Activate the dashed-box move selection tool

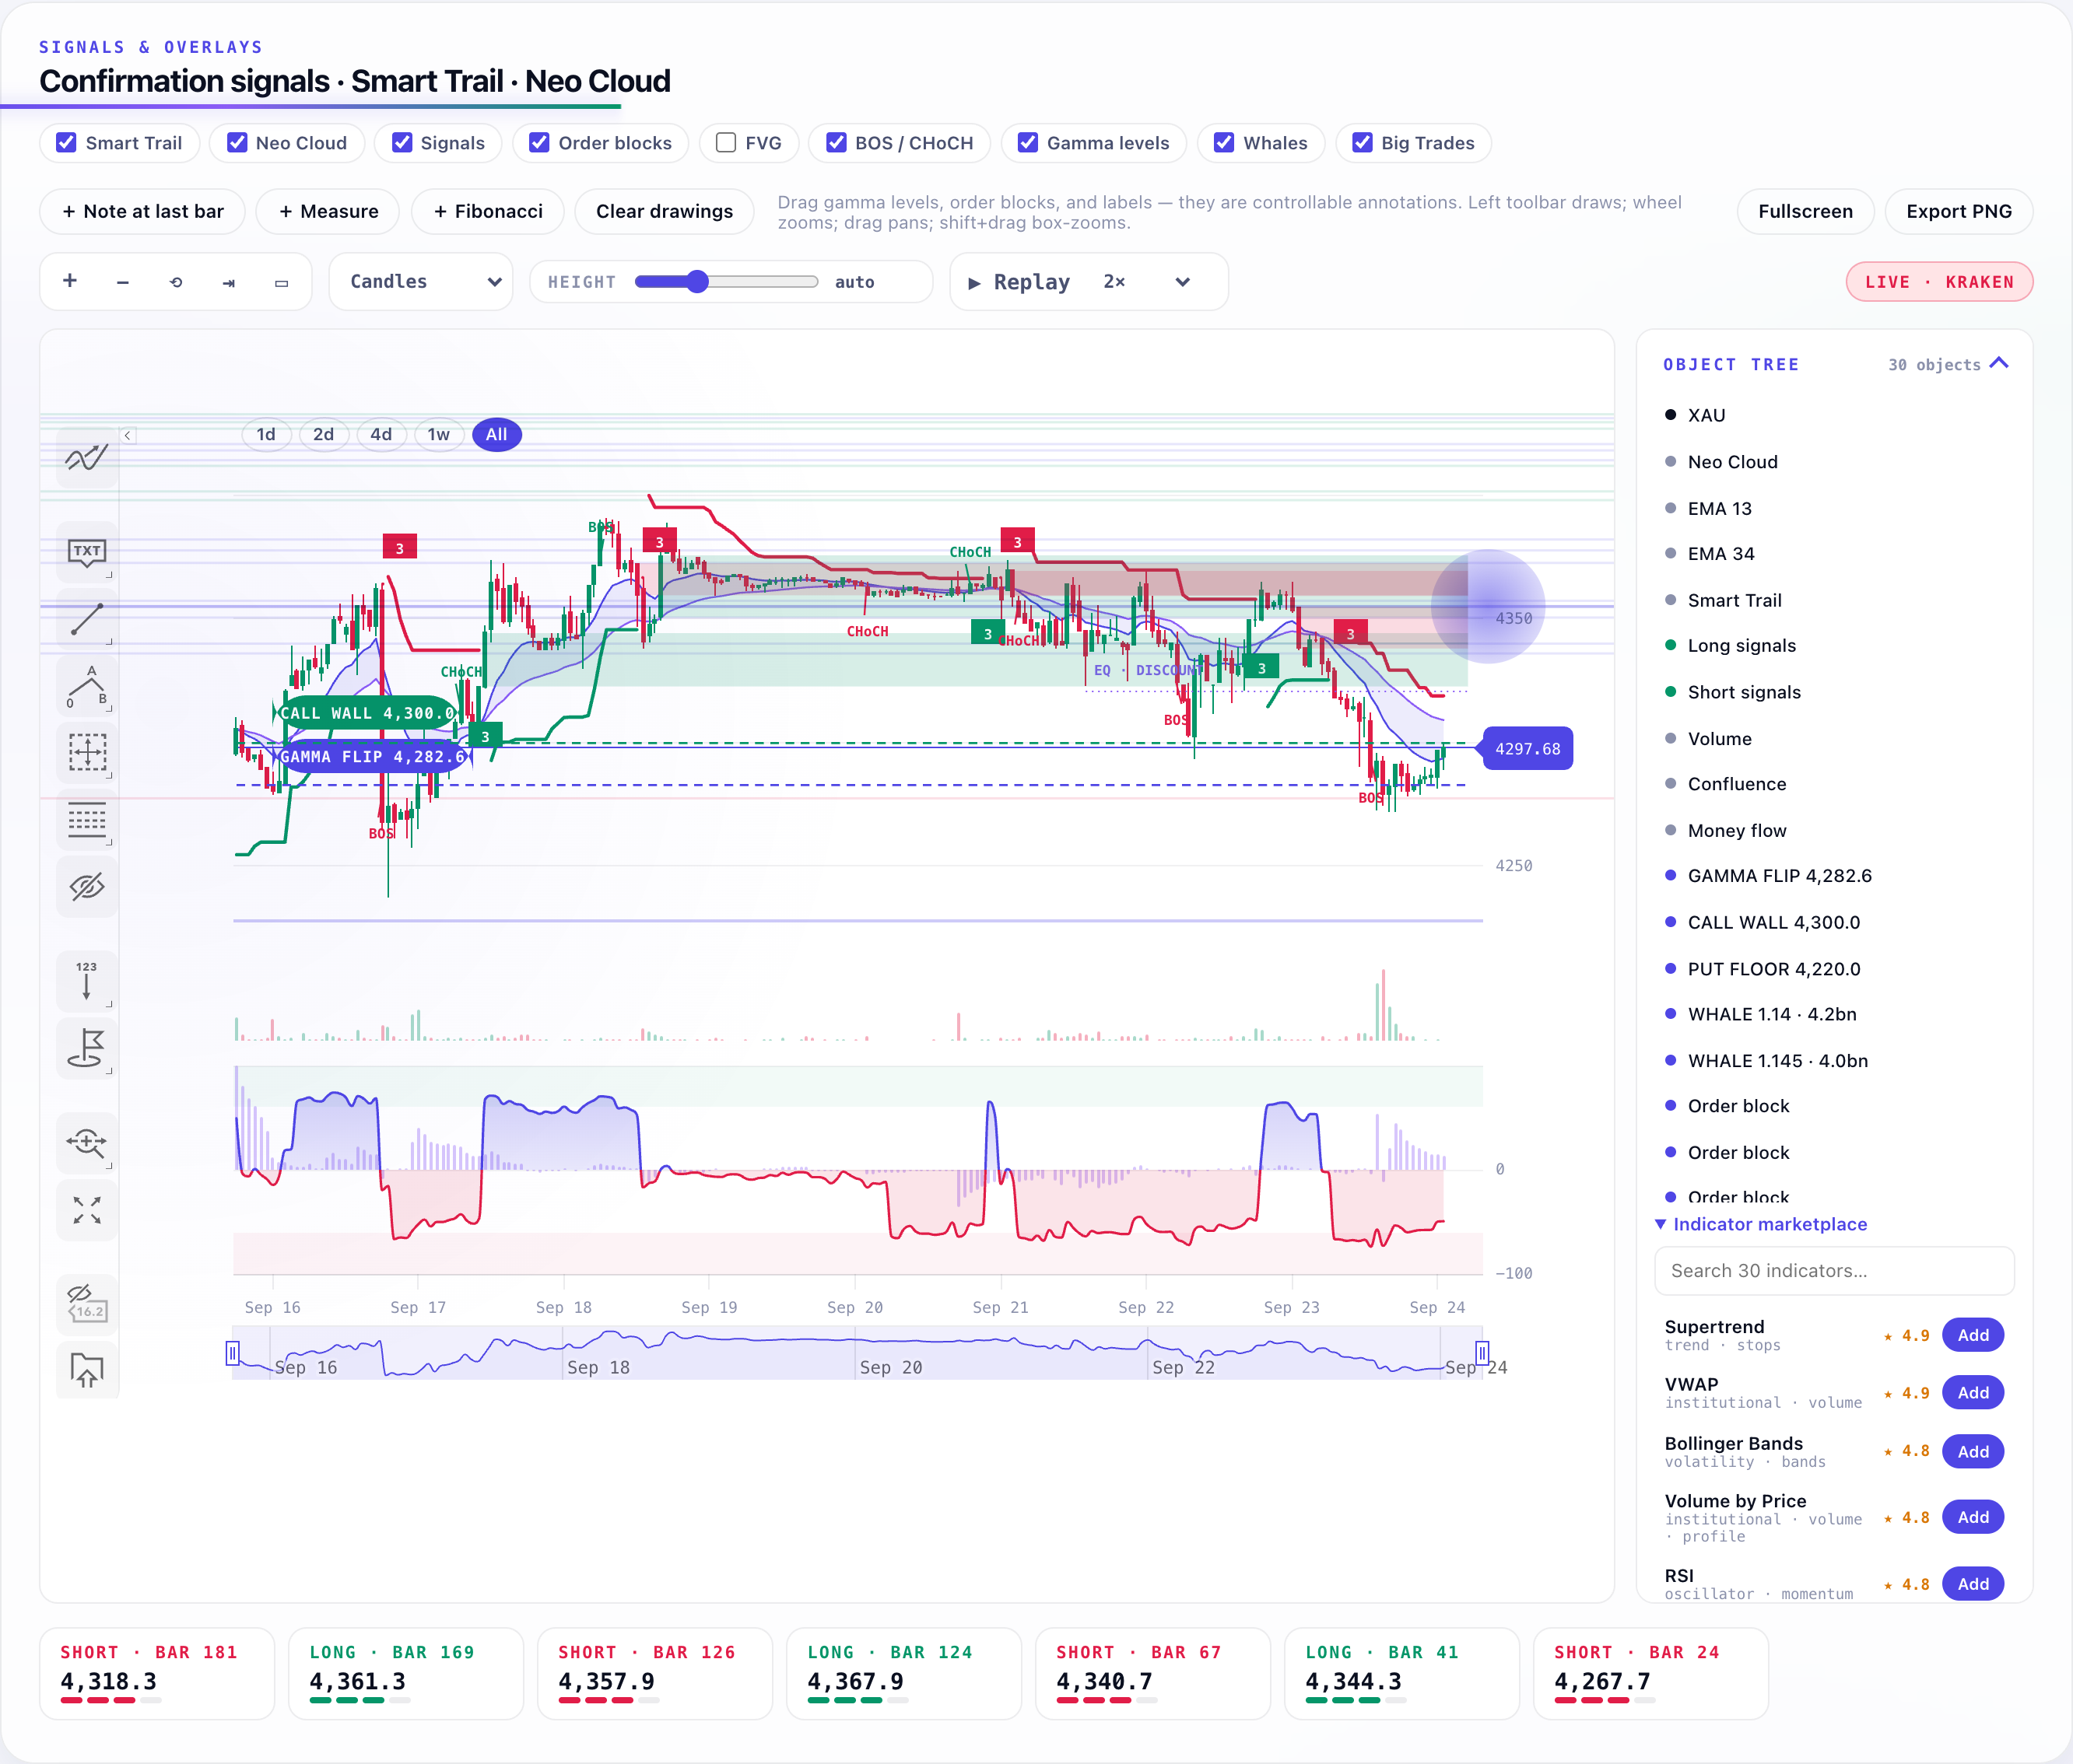tap(87, 752)
